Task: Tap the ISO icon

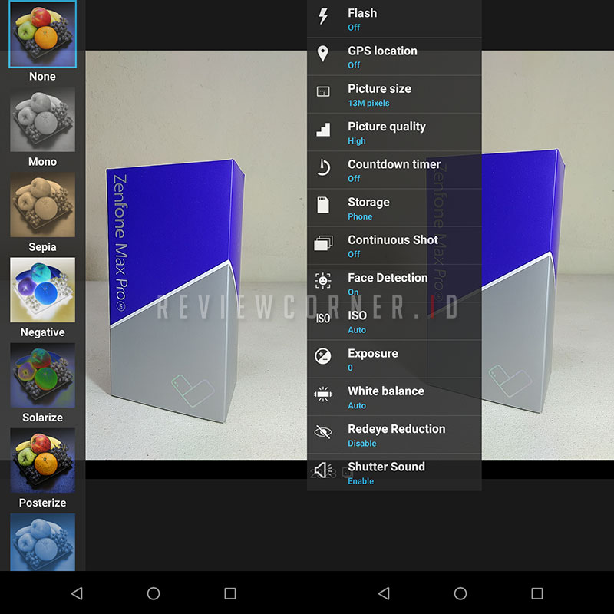Action: coord(323,319)
